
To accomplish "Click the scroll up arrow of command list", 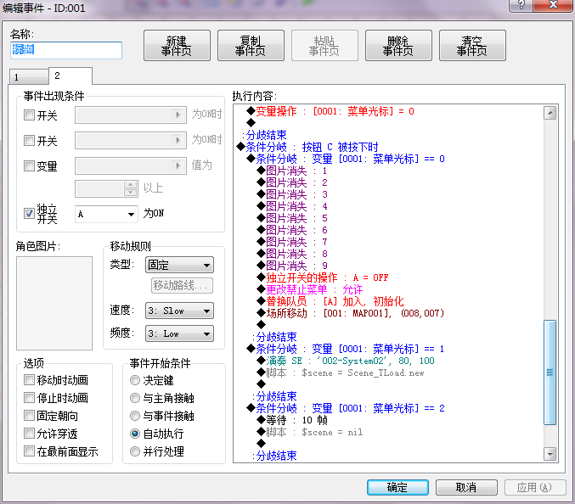I will (550, 113).
